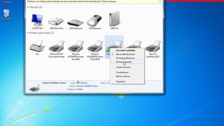Viewport: 224px width, 126px height.
Task: Collapse the Printers and Faxes (7) group
Action: pyautogui.click(x=28, y=33)
